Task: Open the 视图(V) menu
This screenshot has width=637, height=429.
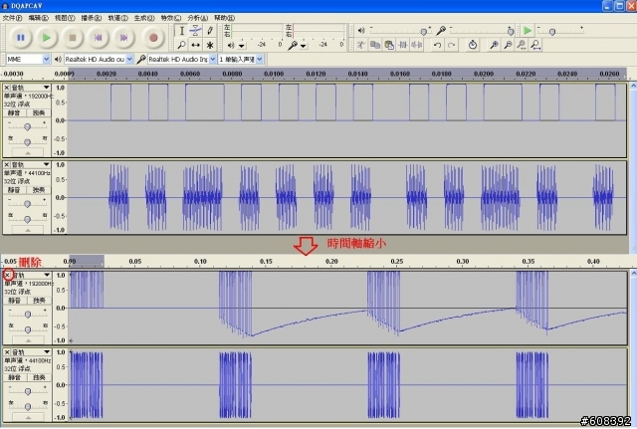Action: pyautogui.click(x=65, y=18)
